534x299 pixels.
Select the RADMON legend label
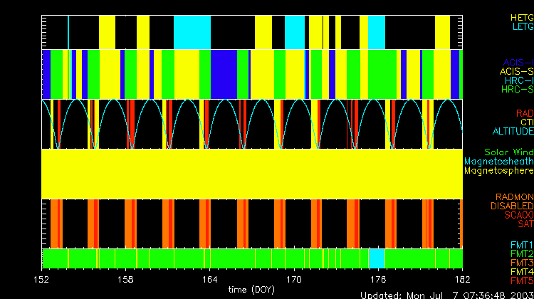pyautogui.click(x=514, y=197)
